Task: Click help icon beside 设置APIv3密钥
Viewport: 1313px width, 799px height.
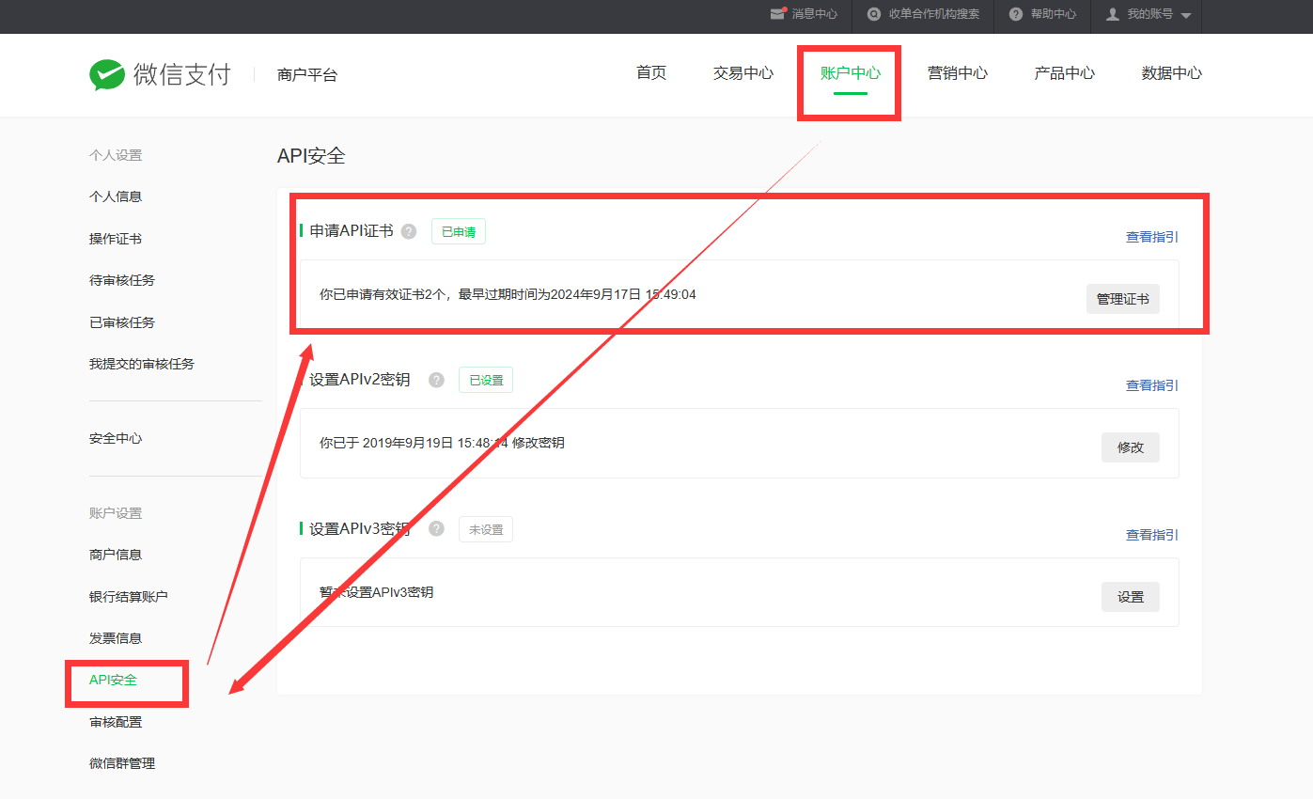Action: (x=436, y=528)
